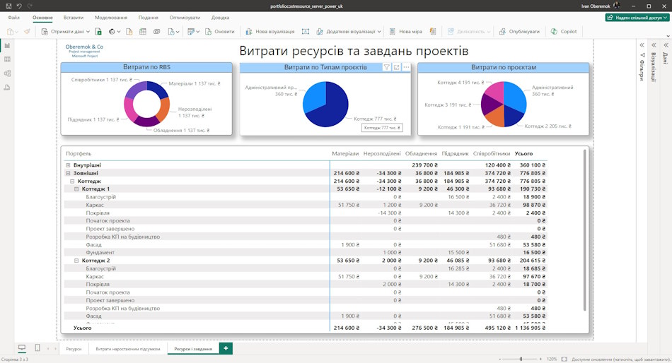Select the Основне ribbon tab
672x363 pixels.
pyautogui.click(x=42, y=18)
